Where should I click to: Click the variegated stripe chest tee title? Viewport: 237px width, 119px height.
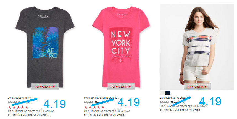[175, 98]
